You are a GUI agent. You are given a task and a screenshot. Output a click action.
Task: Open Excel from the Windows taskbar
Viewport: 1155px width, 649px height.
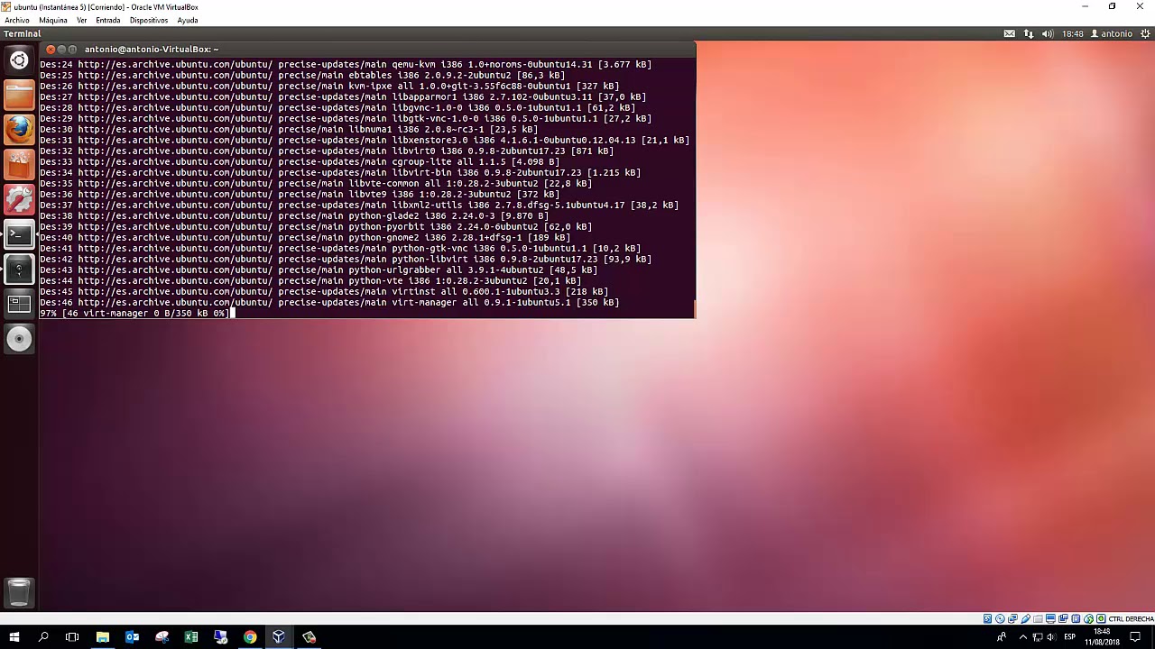pyautogui.click(x=191, y=637)
